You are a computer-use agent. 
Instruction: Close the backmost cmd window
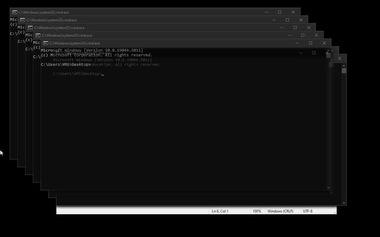coord(293,12)
